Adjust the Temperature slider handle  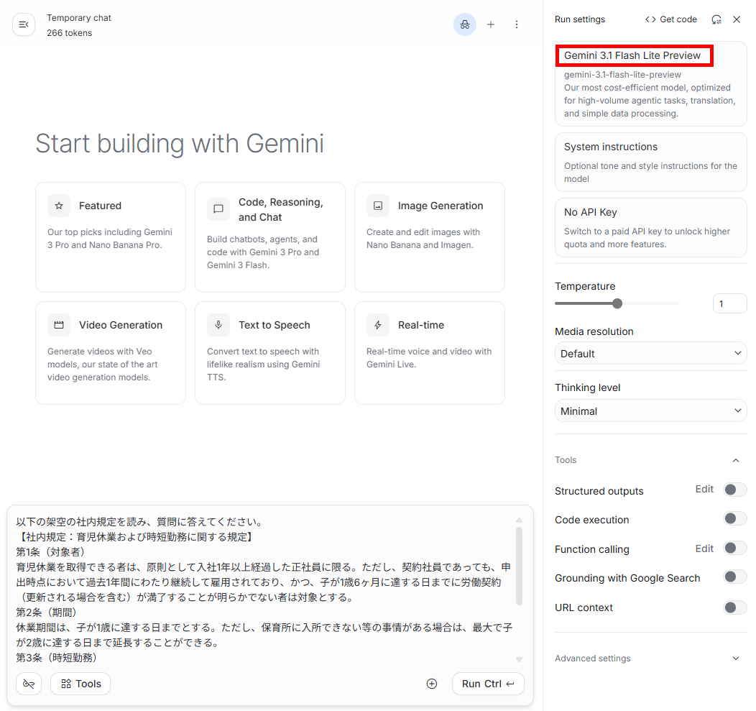pyautogui.click(x=617, y=303)
